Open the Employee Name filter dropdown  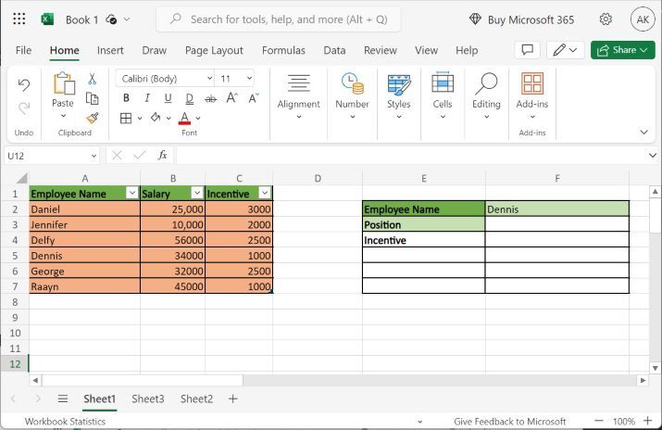(x=131, y=193)
